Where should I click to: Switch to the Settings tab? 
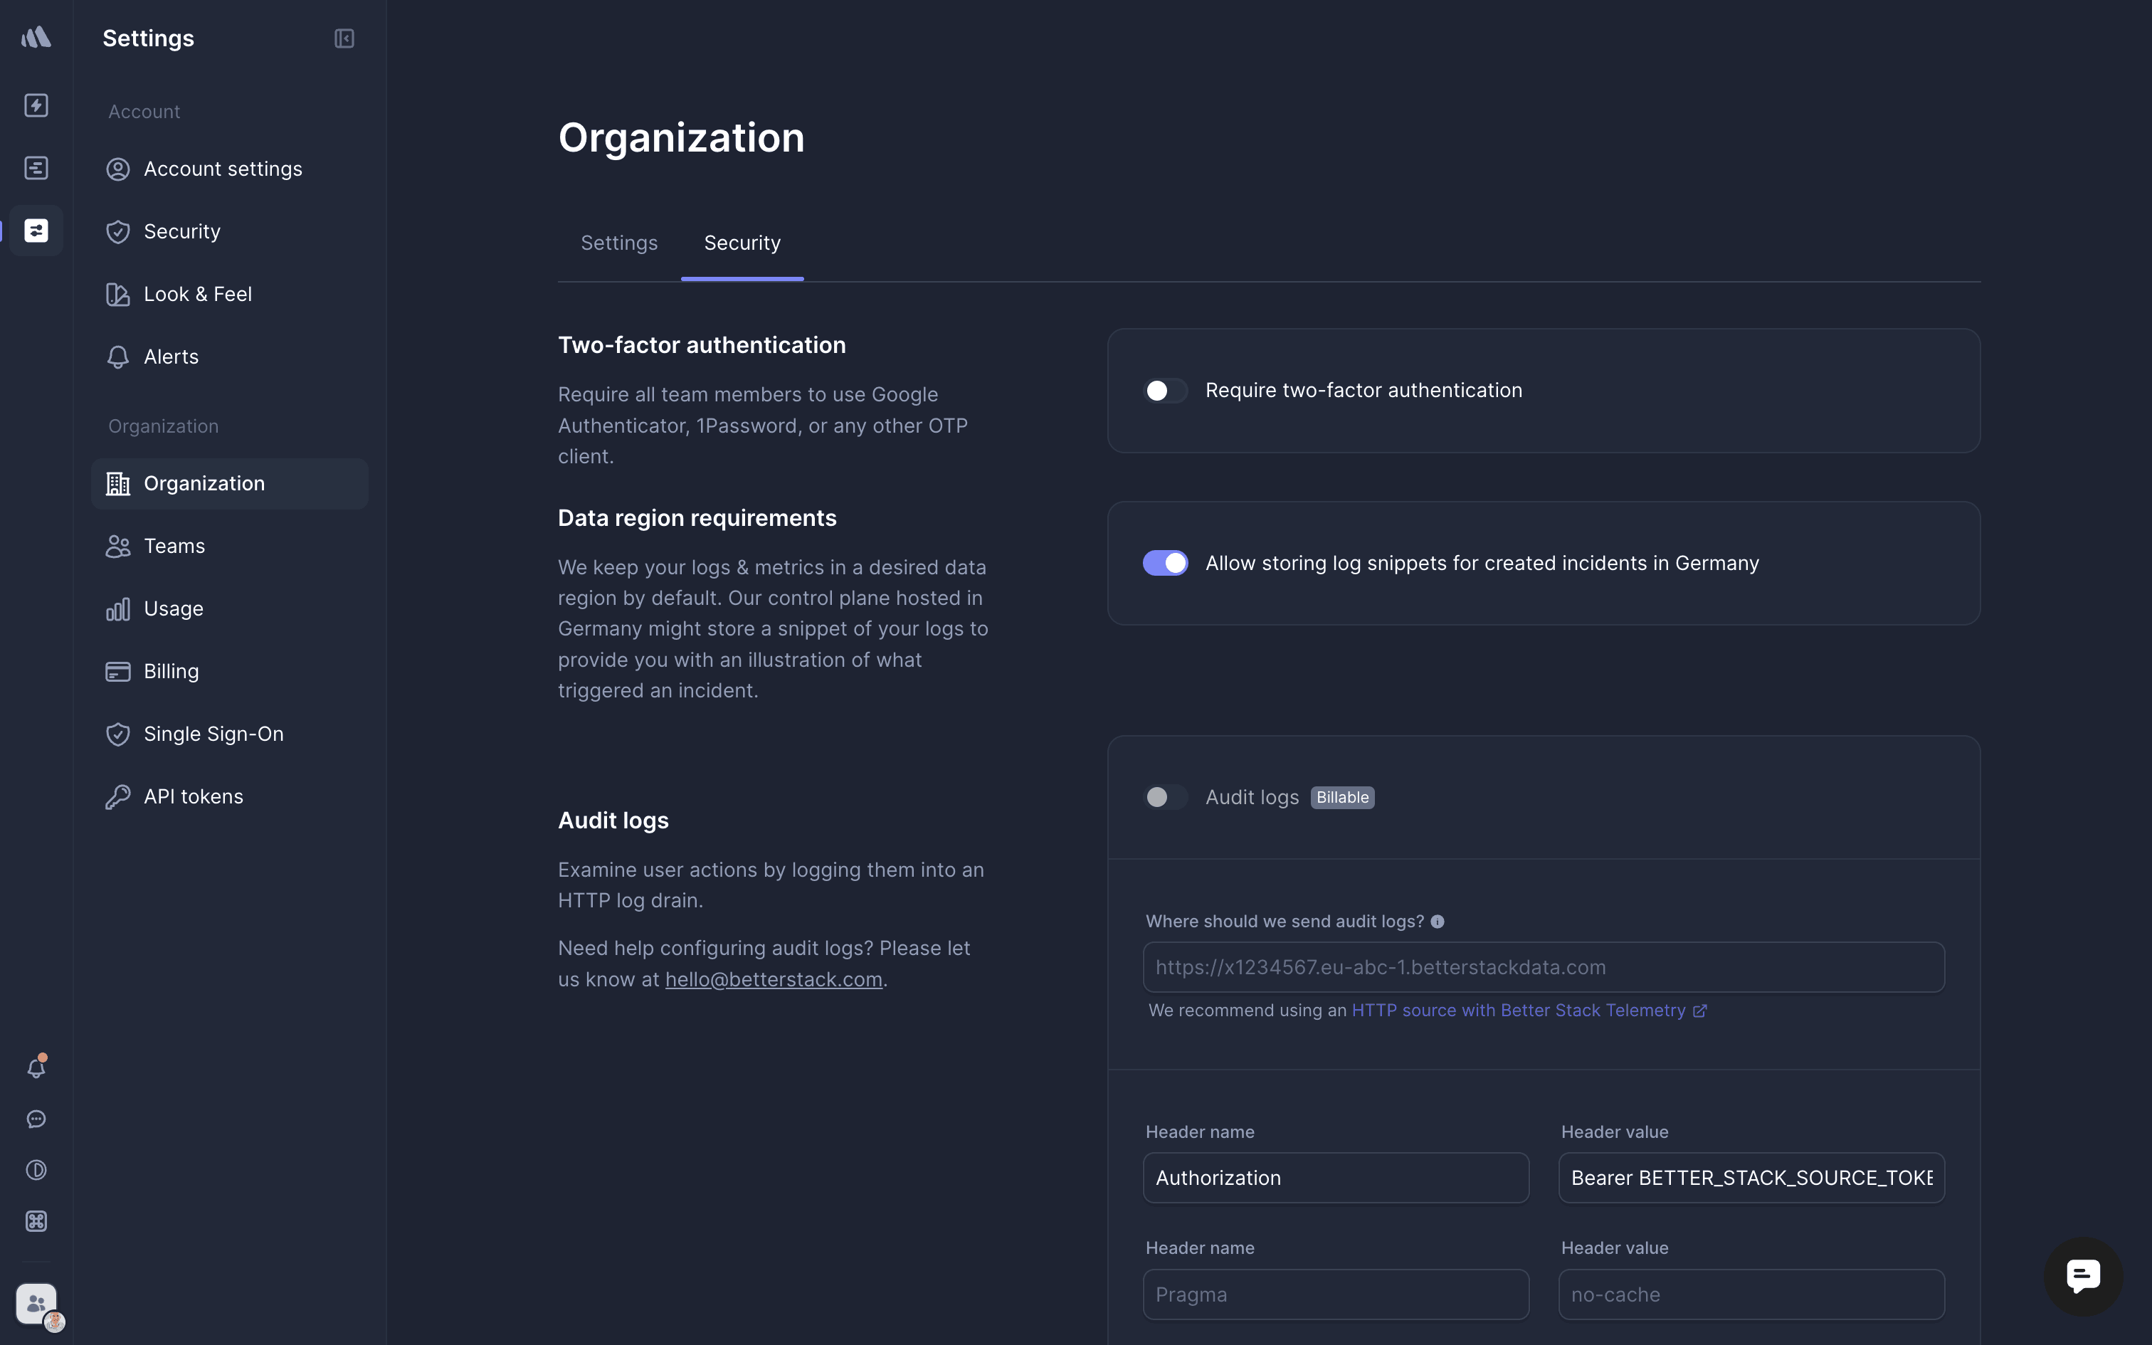tap(619, 243)
